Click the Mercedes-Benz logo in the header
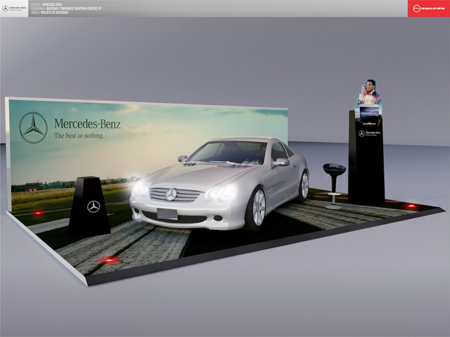 [x=14, y=8]
